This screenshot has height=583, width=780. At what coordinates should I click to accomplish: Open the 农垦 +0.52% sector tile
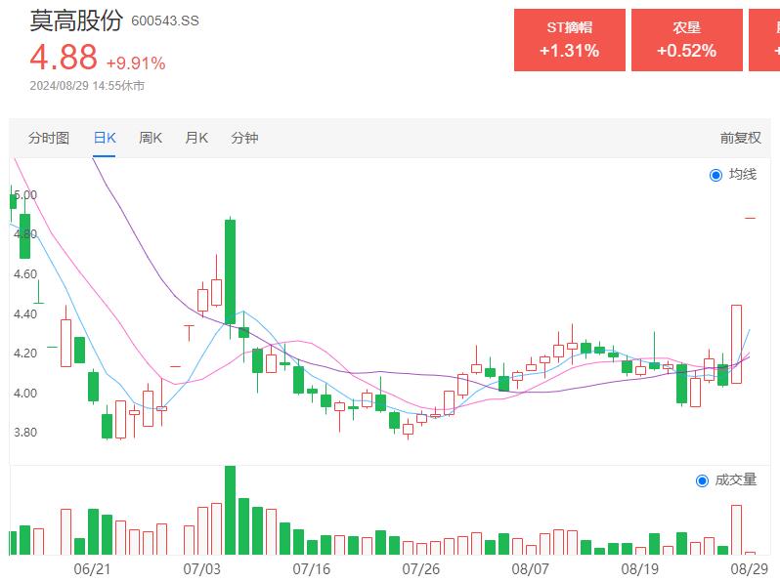[686, 40]
